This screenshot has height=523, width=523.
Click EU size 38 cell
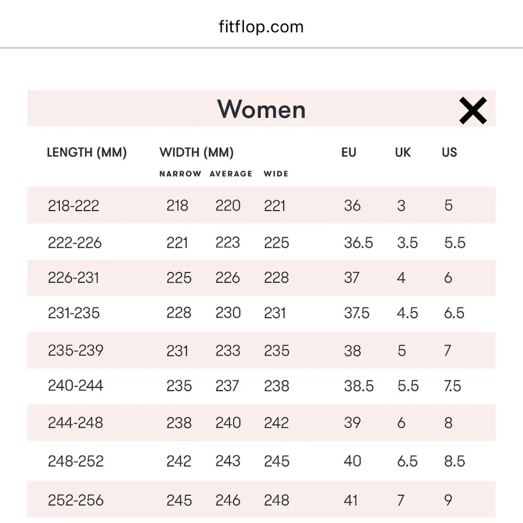352,350
